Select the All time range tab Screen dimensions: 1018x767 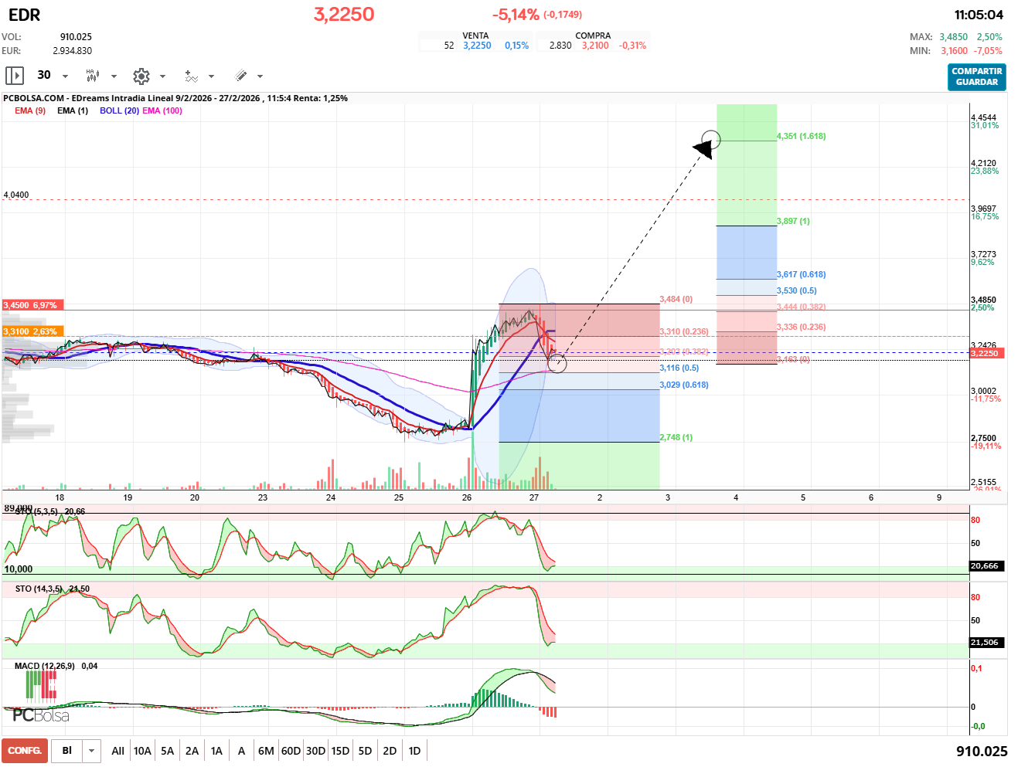(117, 751)
